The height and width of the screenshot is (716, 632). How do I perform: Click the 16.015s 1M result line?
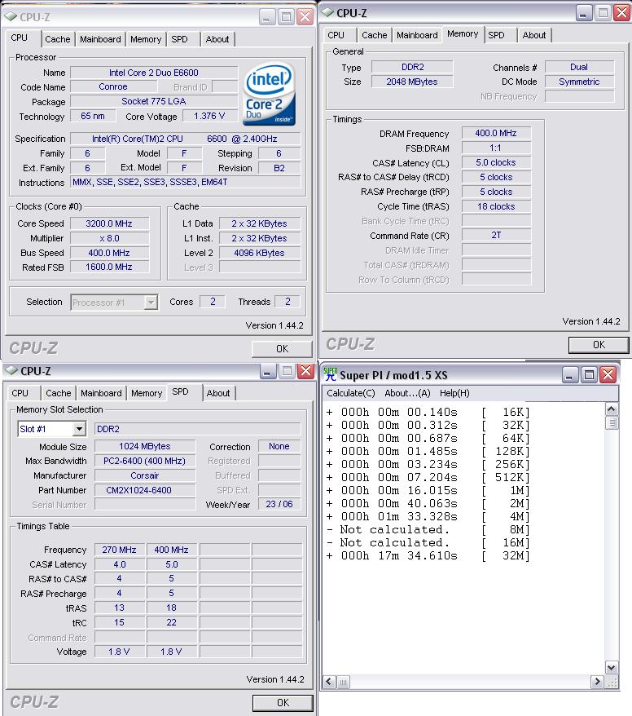(428, 490)
